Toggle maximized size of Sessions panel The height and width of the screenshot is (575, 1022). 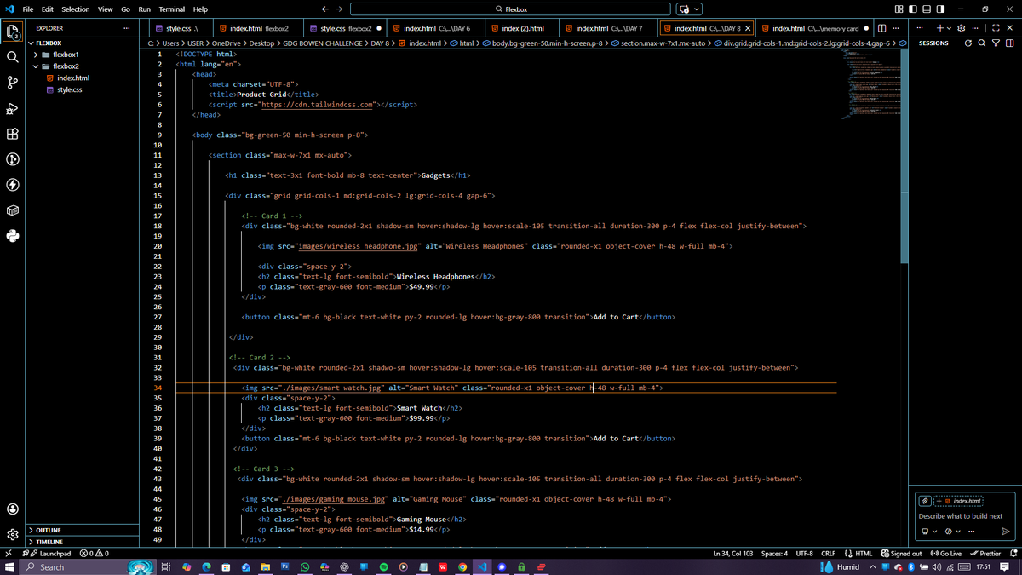996,28
